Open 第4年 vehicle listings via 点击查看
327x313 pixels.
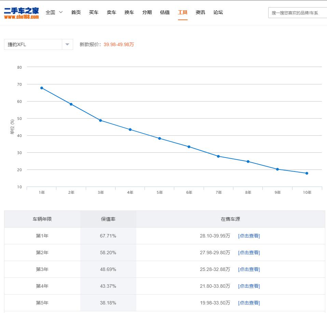pyautogui.click(x=249, y=286)
